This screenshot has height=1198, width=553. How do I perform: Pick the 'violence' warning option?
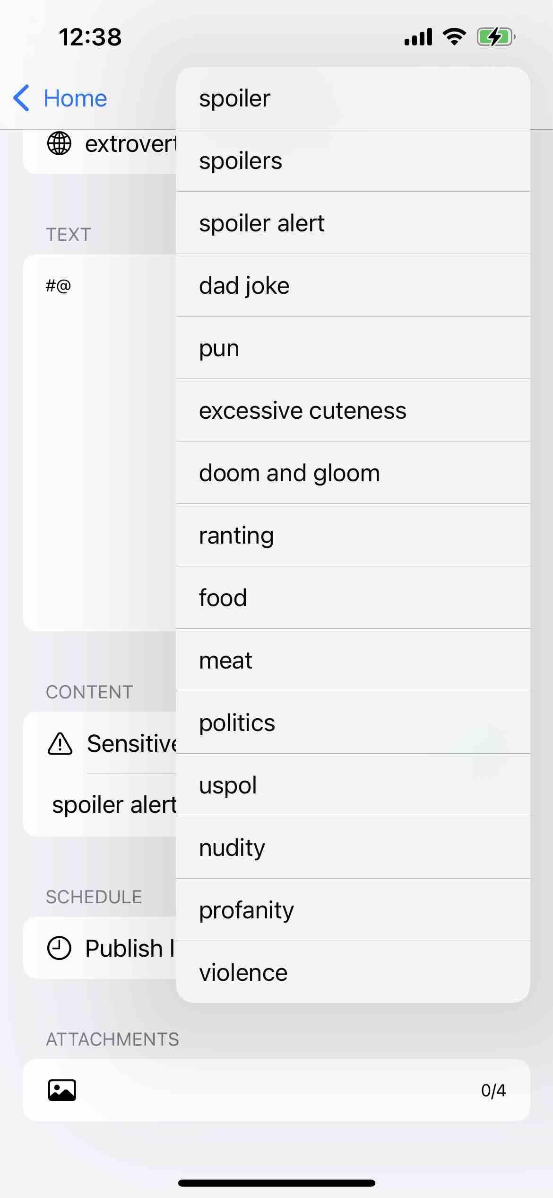click(x=353, y=973)
